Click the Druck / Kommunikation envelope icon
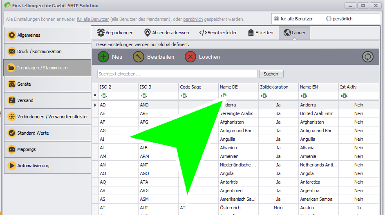The image size is (385, 215). click(11, 51)
